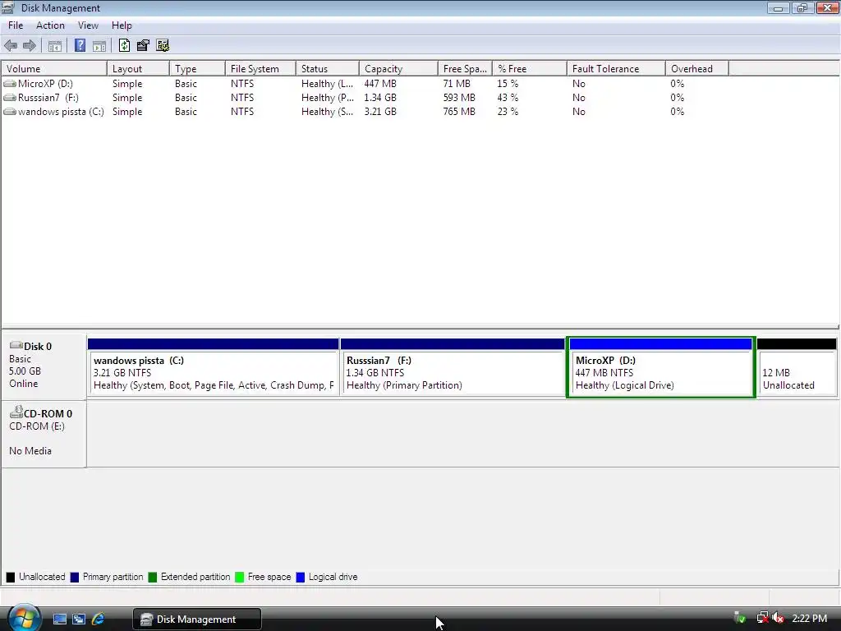
Task: Click the Logical drive blue legend swatch
Action: (301, 578)
